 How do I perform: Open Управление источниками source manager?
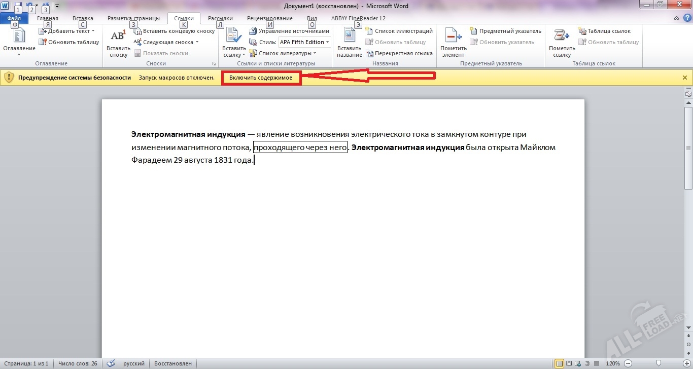click(289, 31)
